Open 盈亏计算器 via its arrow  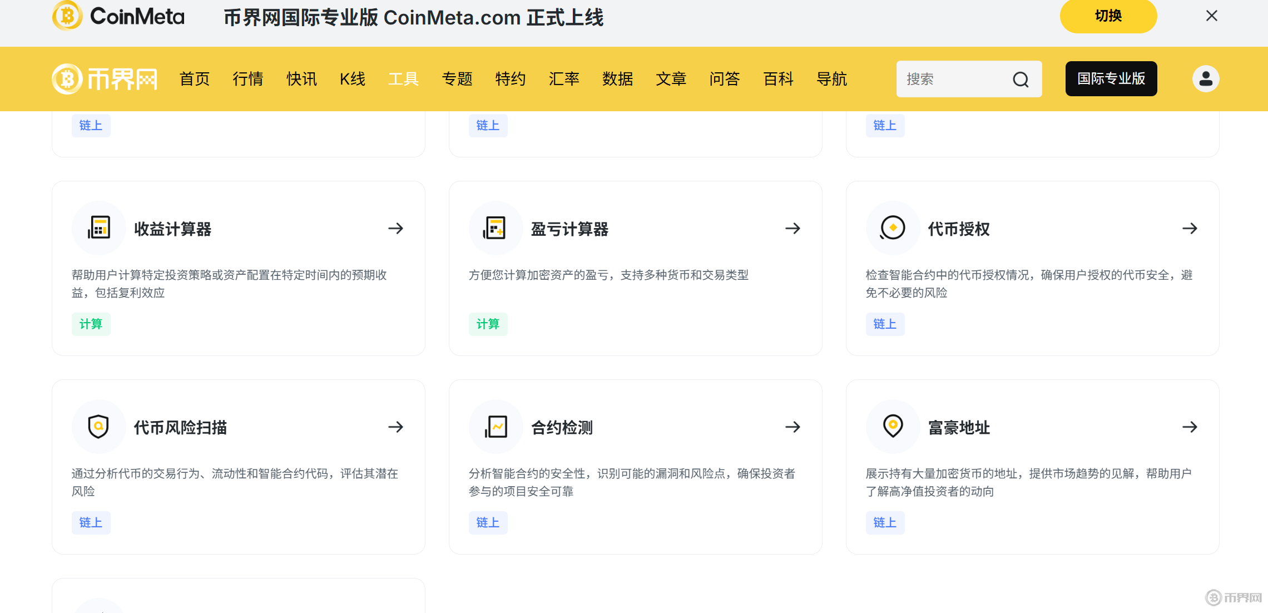[x=793, y=228]
